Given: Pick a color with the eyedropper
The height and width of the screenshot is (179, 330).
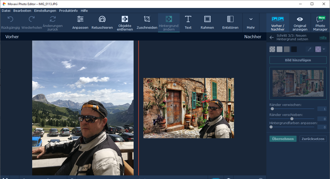Looking at the screenshot, I should coord(309,49).
